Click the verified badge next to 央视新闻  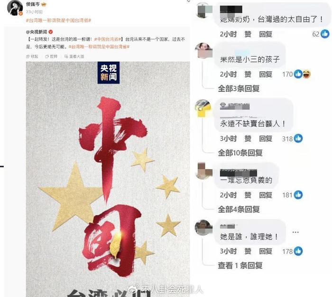[x=51, y=32]
